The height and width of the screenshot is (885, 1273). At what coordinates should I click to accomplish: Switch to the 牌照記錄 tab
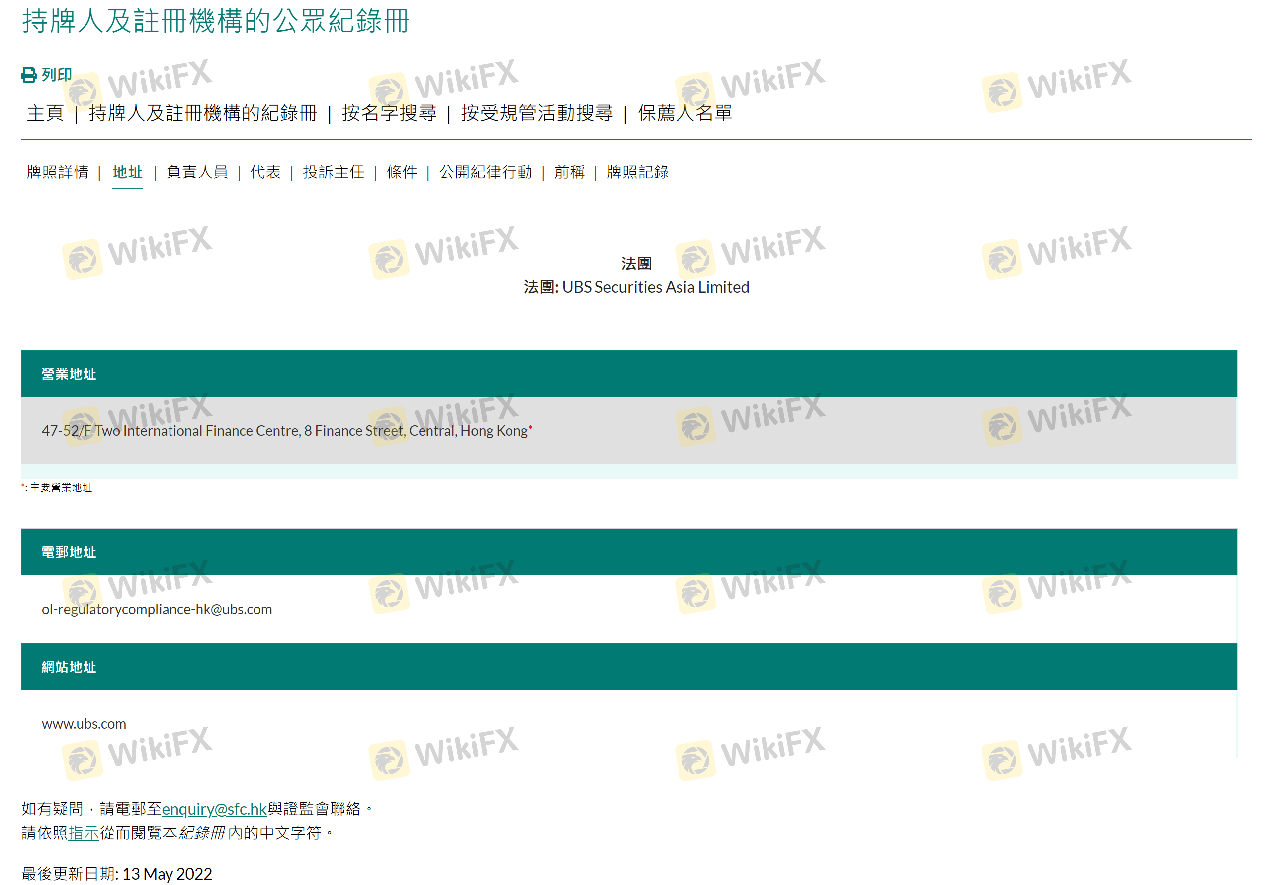638,172
